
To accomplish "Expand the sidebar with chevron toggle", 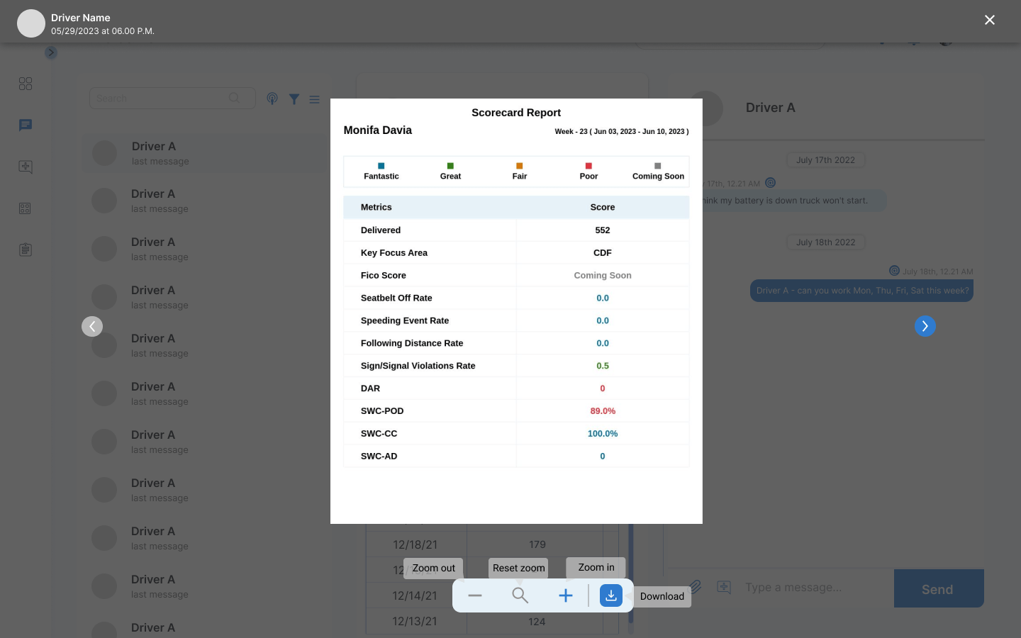I will coord(51,52).
